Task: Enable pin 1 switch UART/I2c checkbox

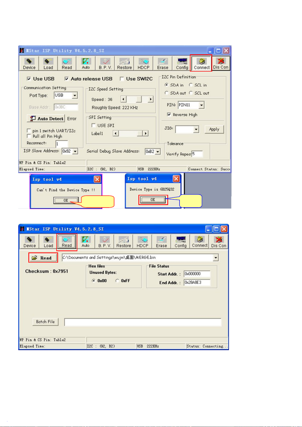Action: point(29,131)
